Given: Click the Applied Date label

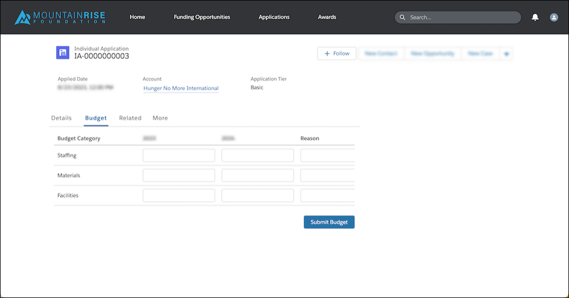Looking at the screenshot, I should (73, 78).
